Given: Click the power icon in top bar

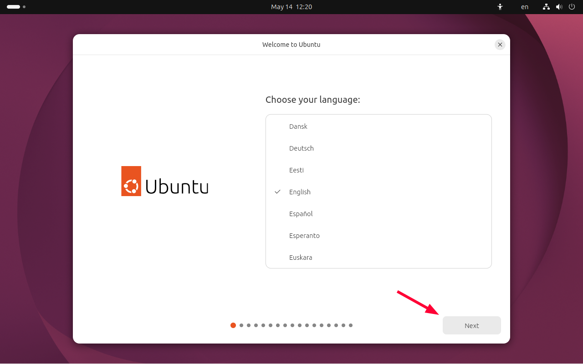Looking at the screenshot, I should [x=572, y=7].
